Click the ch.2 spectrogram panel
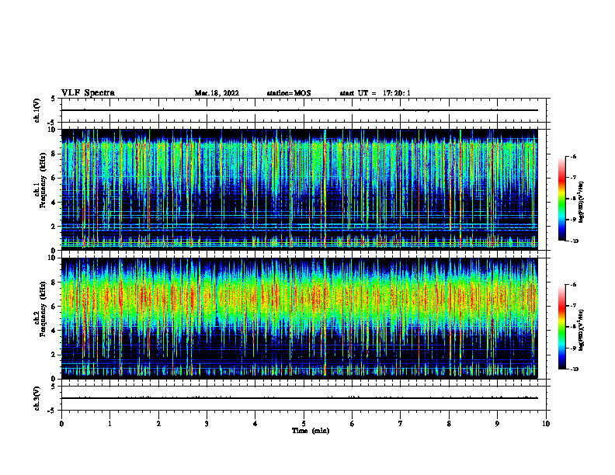This screenshot has width=615, height=475. 299,317
